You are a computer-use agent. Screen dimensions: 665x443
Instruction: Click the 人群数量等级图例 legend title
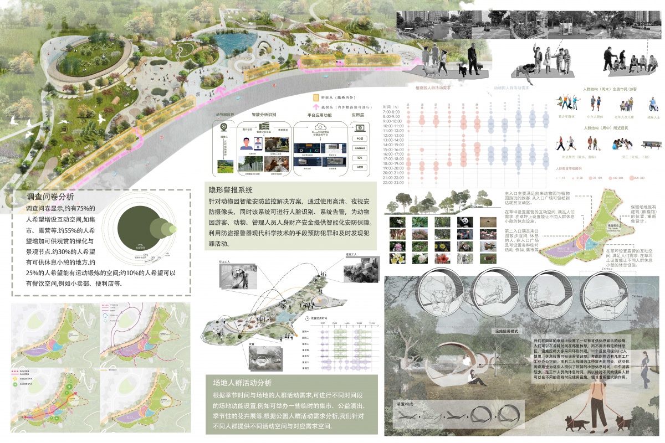(569, 169)
